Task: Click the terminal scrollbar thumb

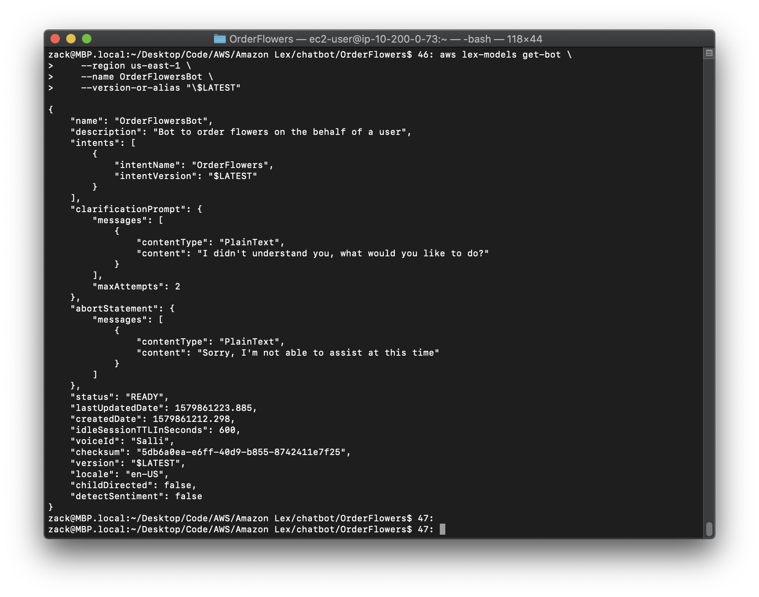Action: point(709,529)
